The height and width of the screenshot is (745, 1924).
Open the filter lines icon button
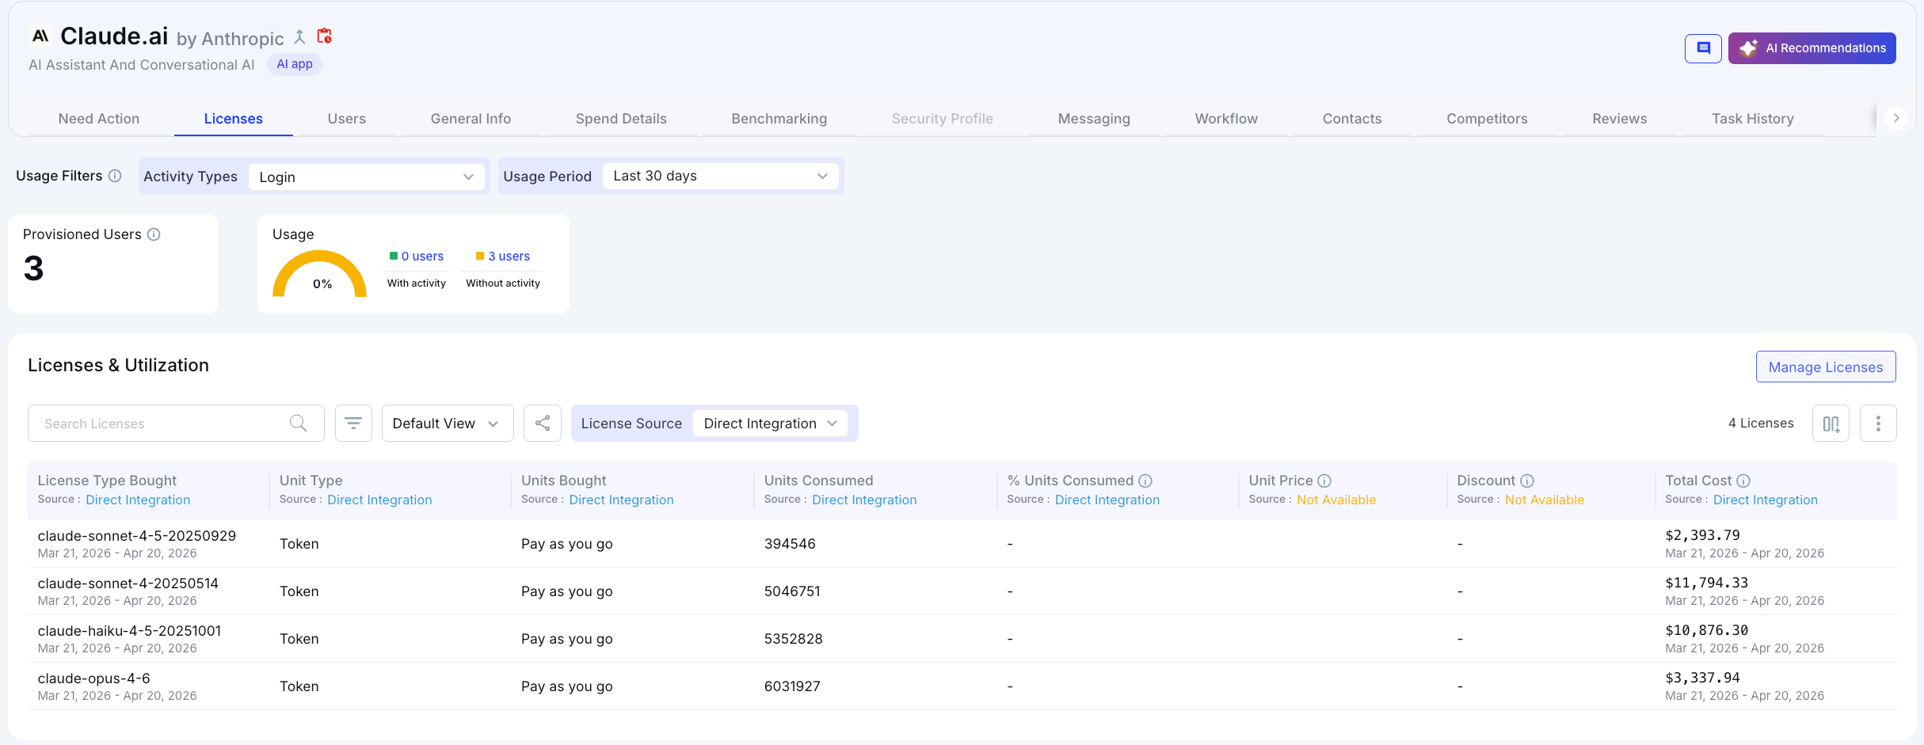tap(353, 424)
